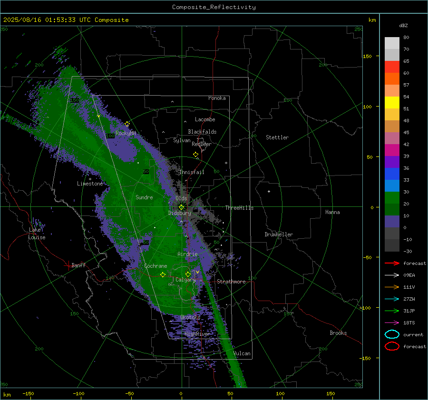The width and height of the screenshot is (428, 400).
Task: Click the yellow diamond marker below RedDeer
Action: (x=195, y=155)
